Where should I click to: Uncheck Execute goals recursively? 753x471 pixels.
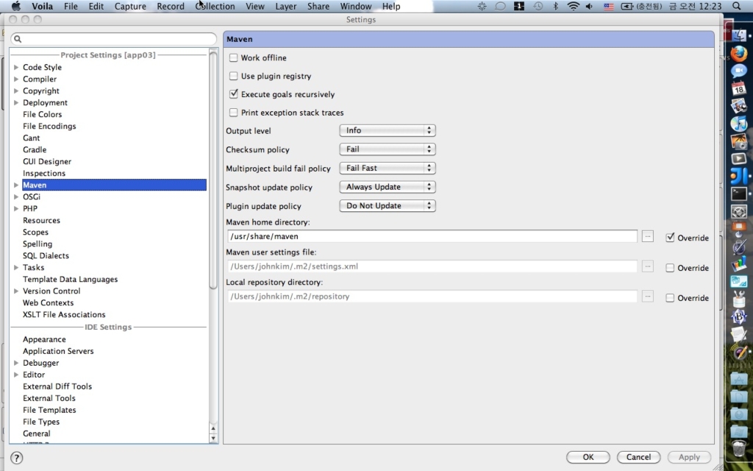233,93
